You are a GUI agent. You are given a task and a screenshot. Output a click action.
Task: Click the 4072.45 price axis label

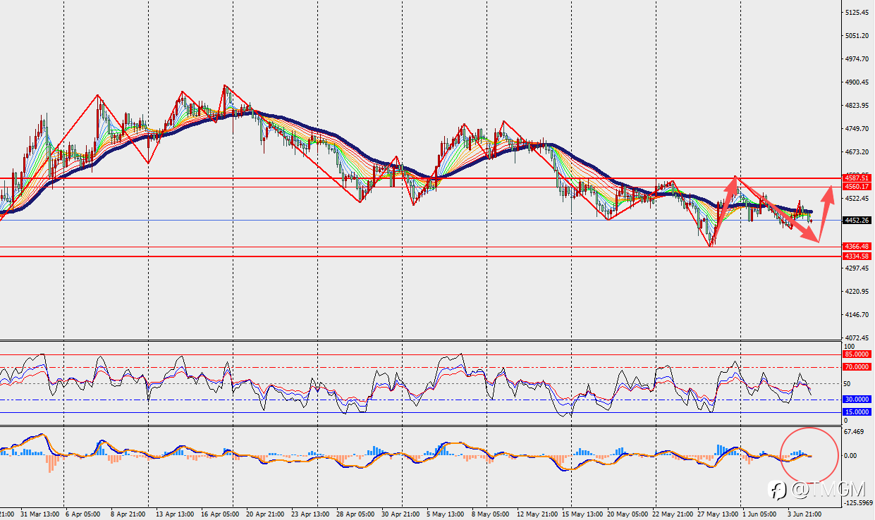click(857, 338)
